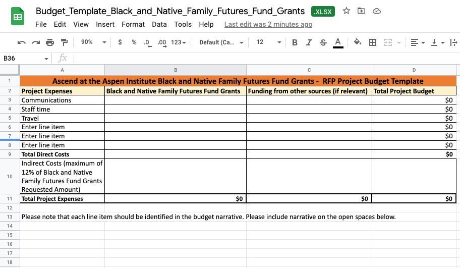Screen dimensions: 460x268
Task: Expand merge cells options arrow
Action: [x=399, y=43]
